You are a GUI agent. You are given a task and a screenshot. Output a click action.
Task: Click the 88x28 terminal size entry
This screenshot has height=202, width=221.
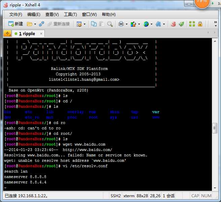142,196
